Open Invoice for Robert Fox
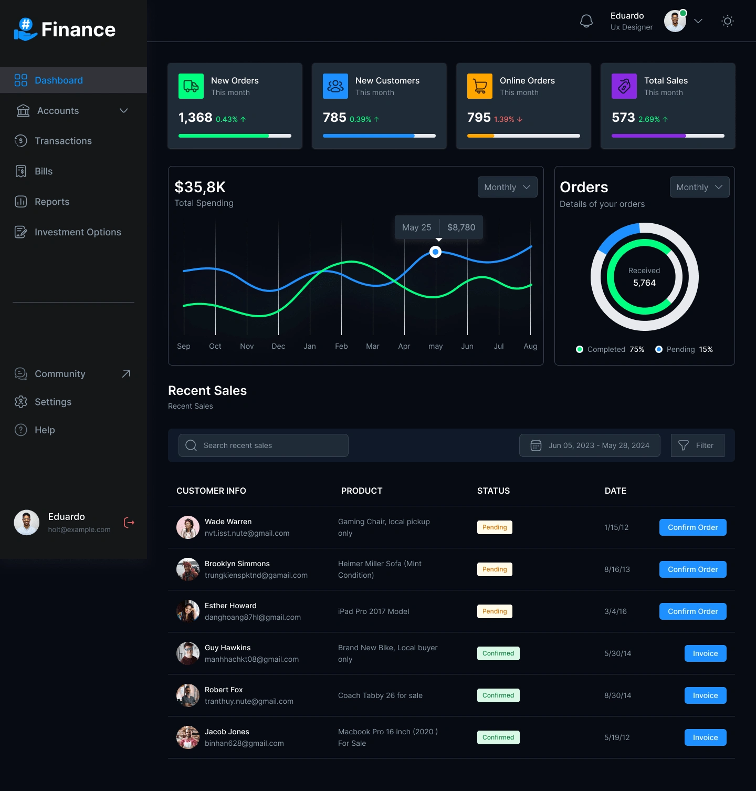Image resolution: width=756 pixels, height=791 pixels. pos(706,695)
